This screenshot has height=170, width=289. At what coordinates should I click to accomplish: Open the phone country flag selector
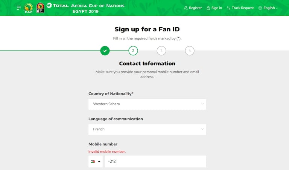(95, 161)
